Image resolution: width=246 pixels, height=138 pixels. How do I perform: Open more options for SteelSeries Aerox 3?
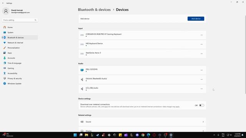pyautogui.click(x=201, y=54)
